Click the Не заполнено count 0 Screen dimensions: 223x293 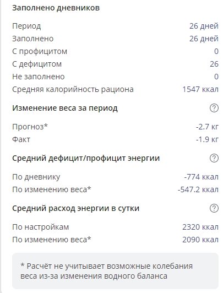pos(216,77)
